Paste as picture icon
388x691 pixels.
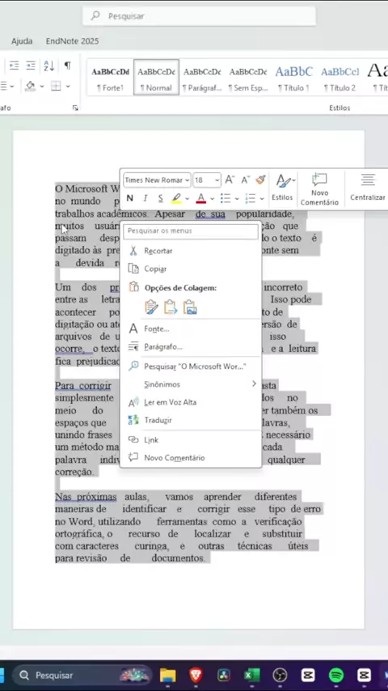[190, 307]
